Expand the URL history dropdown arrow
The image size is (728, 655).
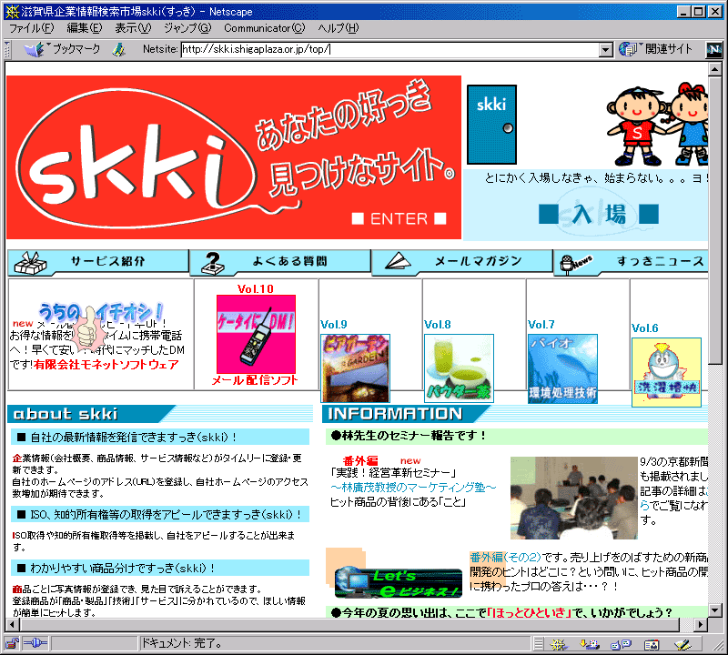coord(606,50)
